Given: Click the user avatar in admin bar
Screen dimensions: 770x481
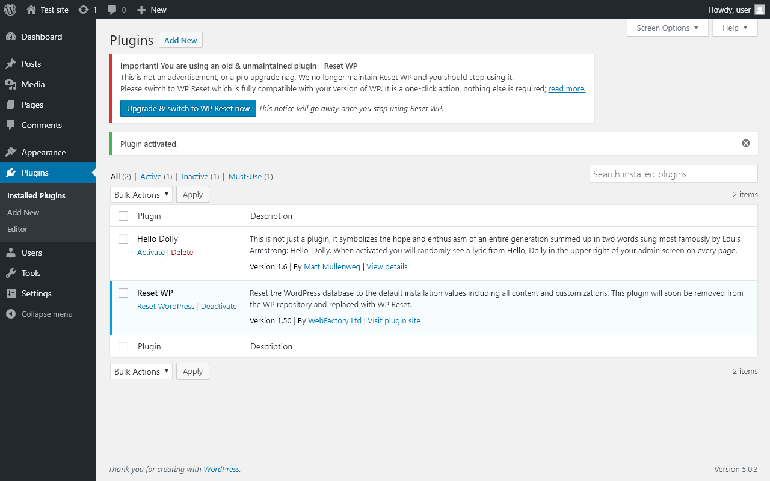Looking at the screenshot, I should [760, 10].
